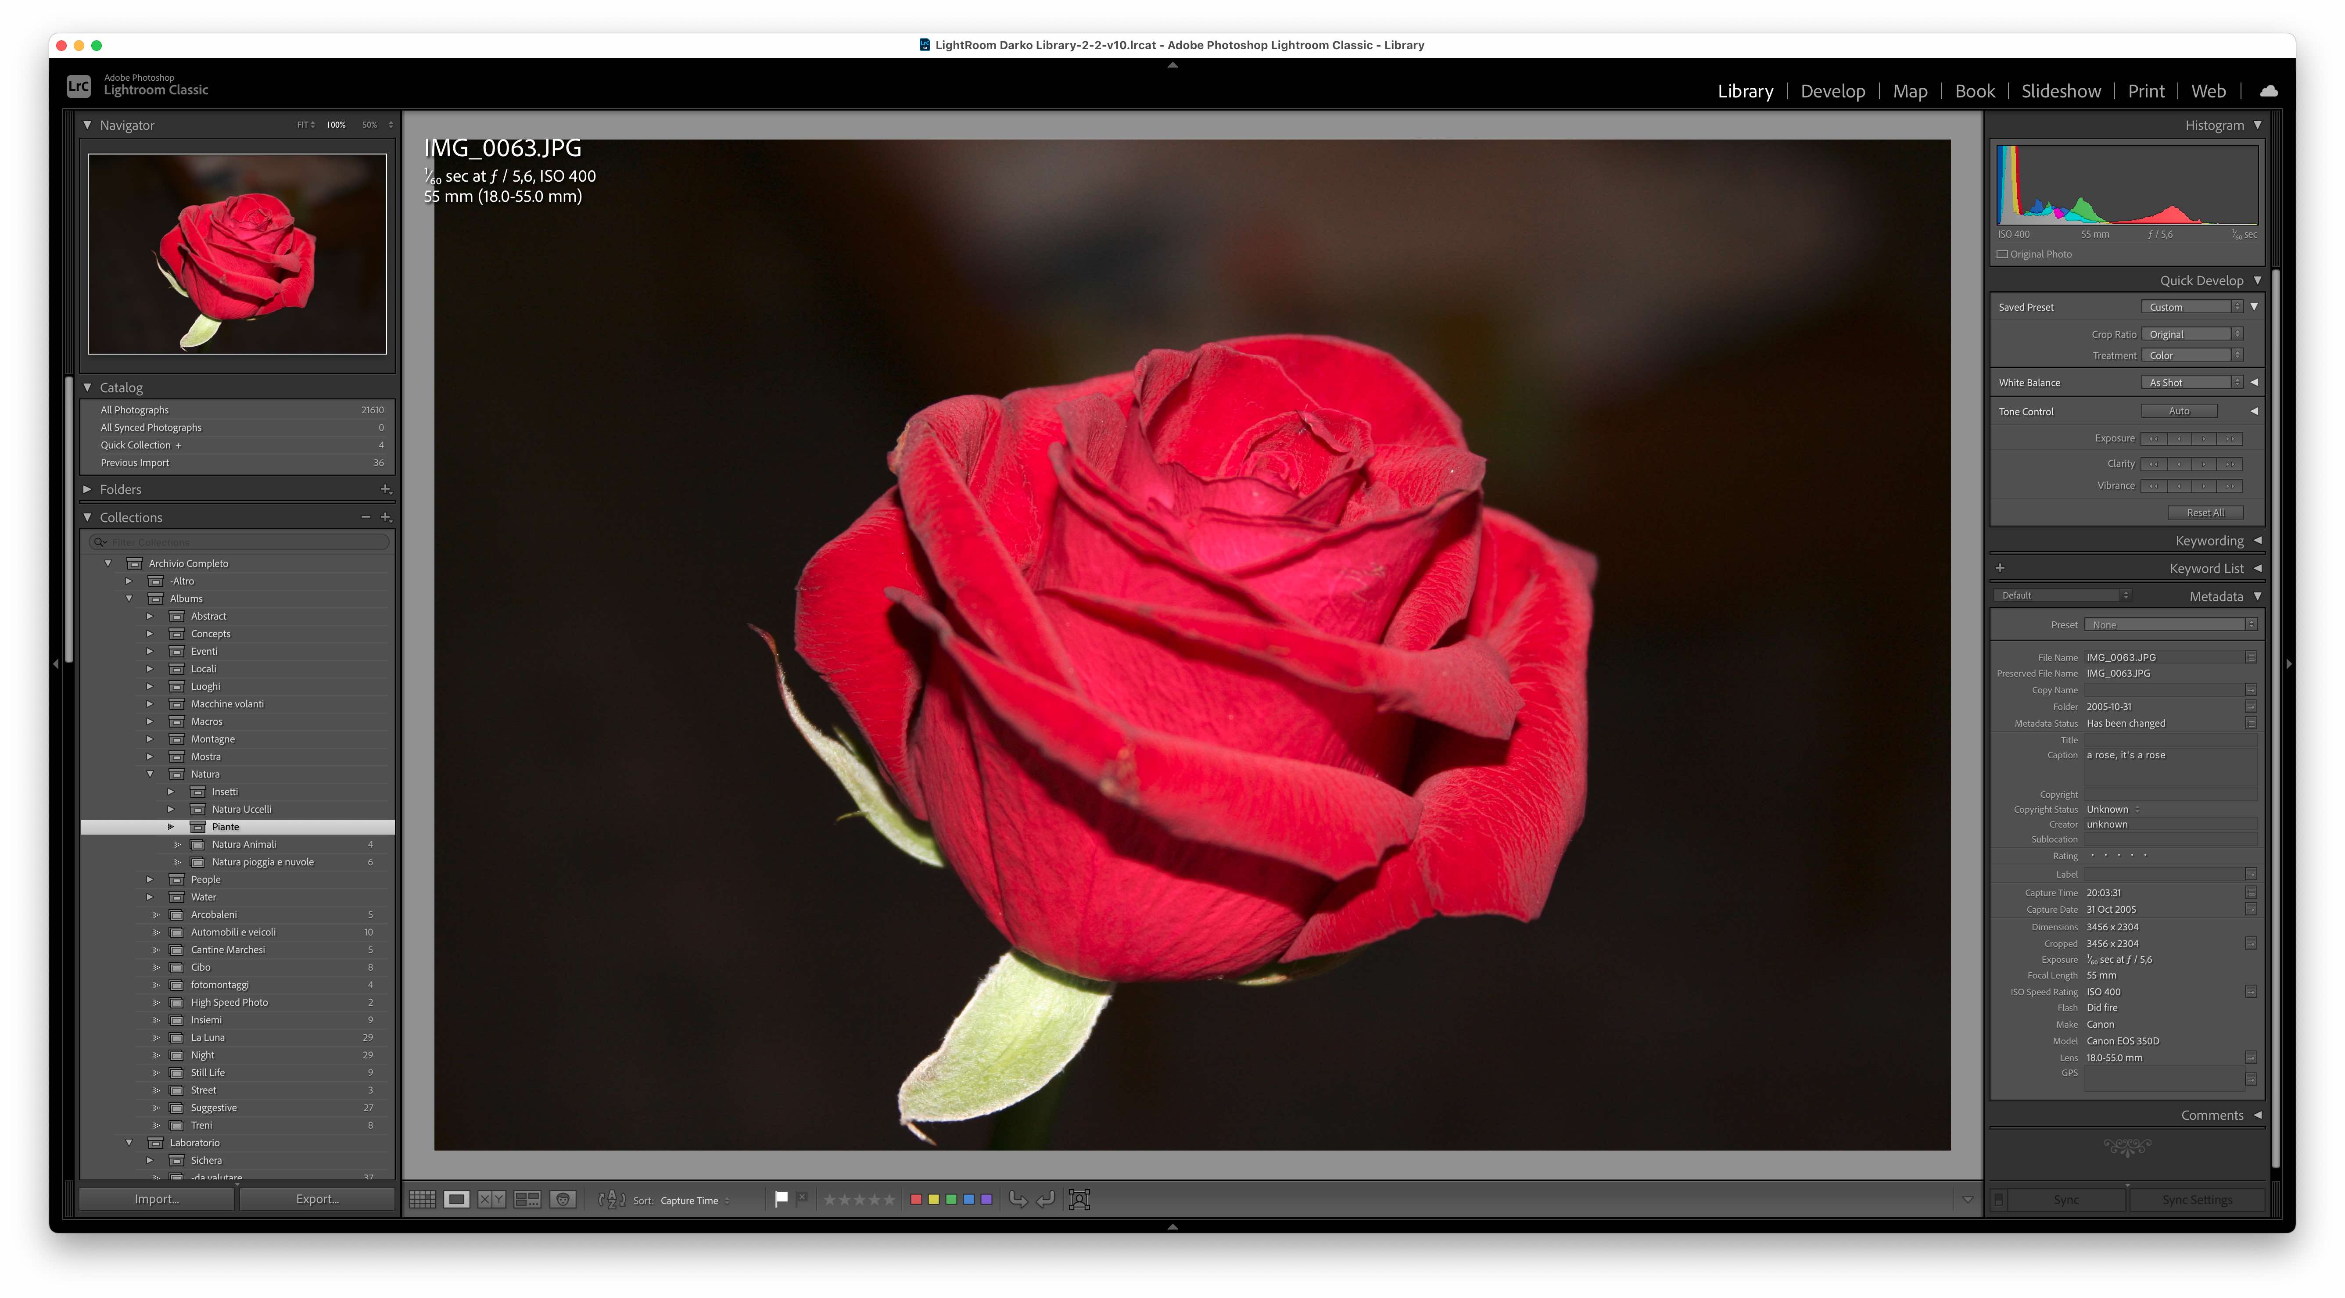
Task: Click GPS field action icon
Action: click(x=2250, y=1079)
